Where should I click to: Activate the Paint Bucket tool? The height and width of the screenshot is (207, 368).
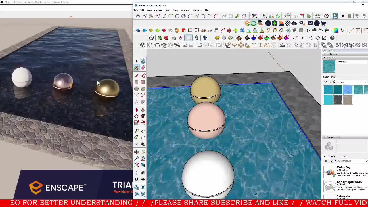pos(136,68)
